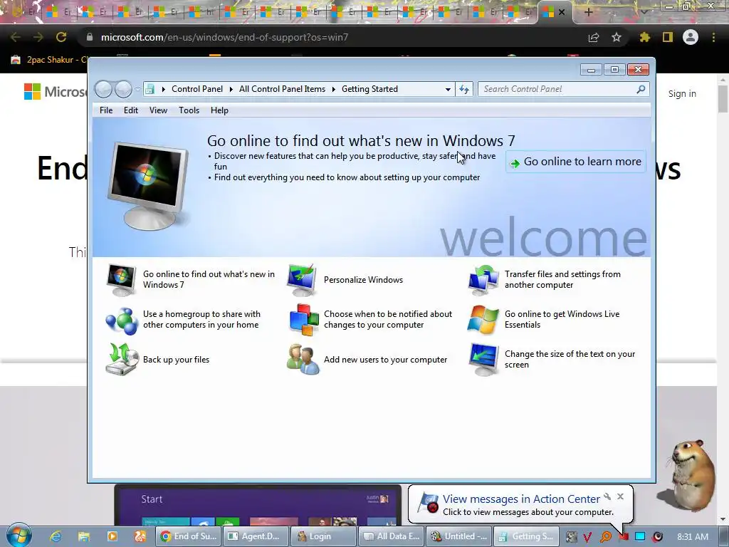Click the notification settings colored blocks icon
Screen dimensions: 729x547
(x=303, y=320)
